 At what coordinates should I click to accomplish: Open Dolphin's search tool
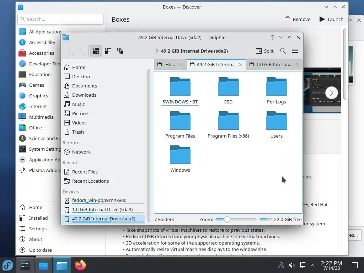[283, 51]
